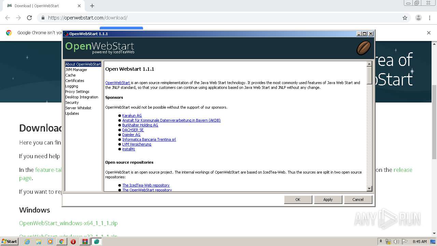Close the Download | OpenWebStart tab
The image size is (437, 246).
click(x=79, y=6)
